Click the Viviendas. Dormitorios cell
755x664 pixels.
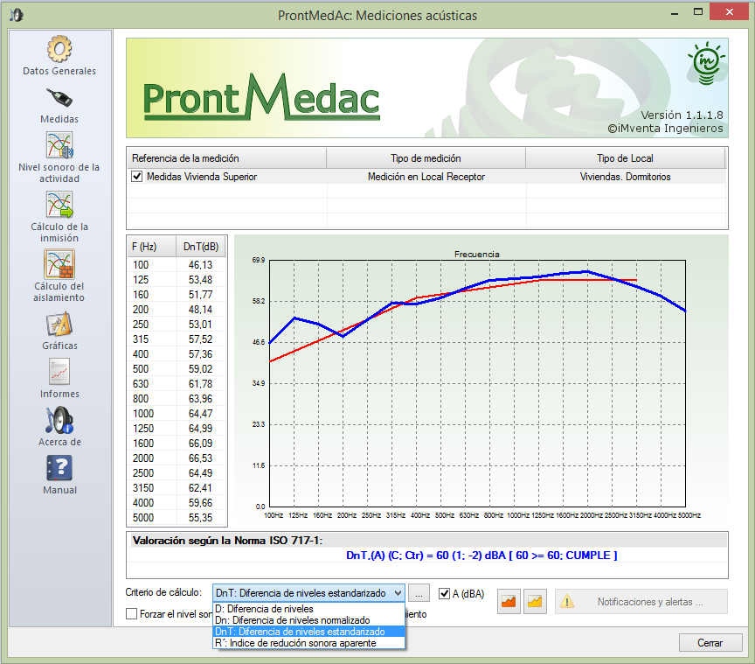click(625, 177)
